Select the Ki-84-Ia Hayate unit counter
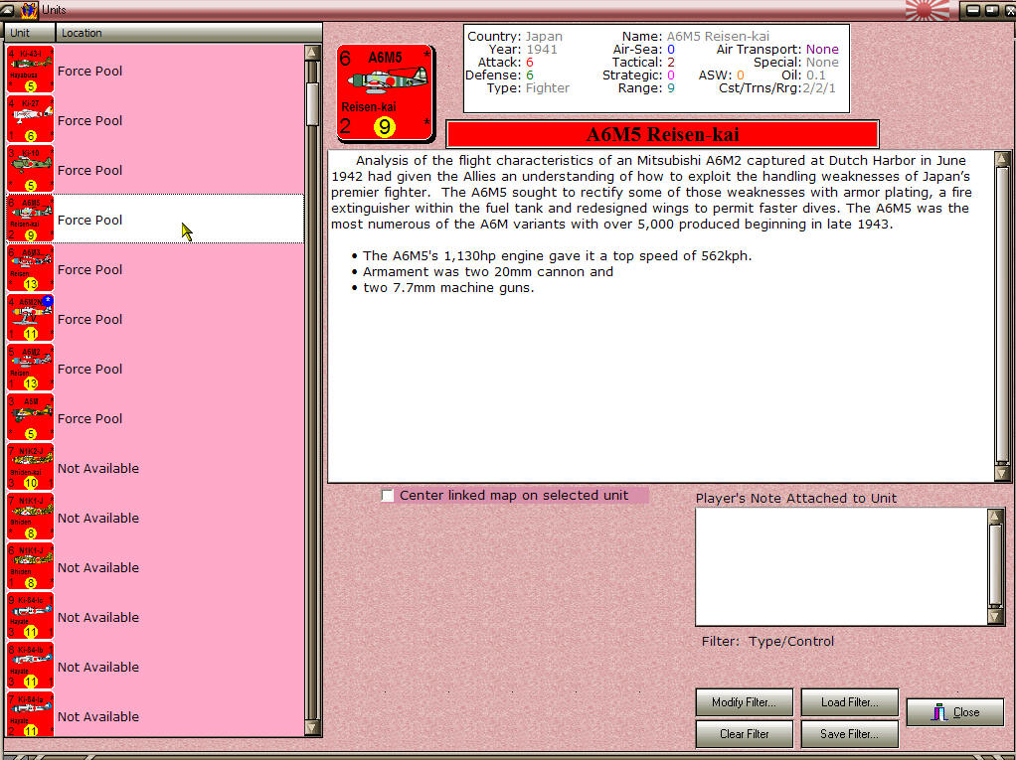 (x=31, y=714)
